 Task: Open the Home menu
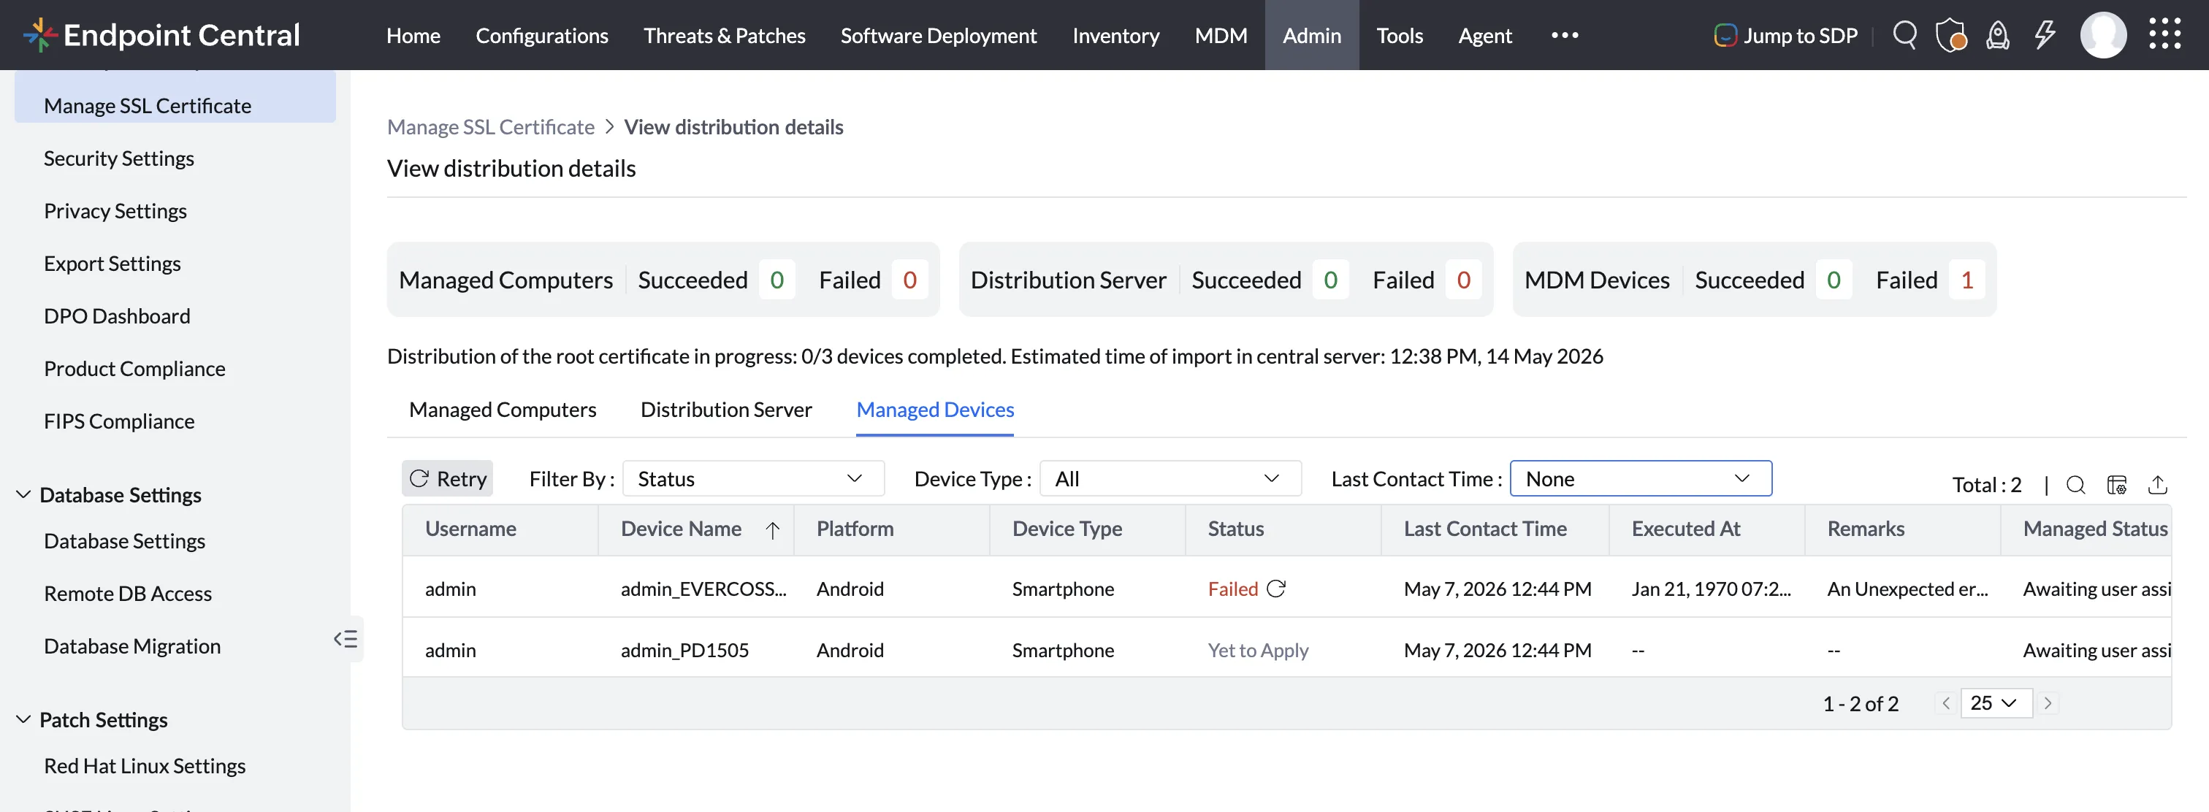(x=413, y=35)
